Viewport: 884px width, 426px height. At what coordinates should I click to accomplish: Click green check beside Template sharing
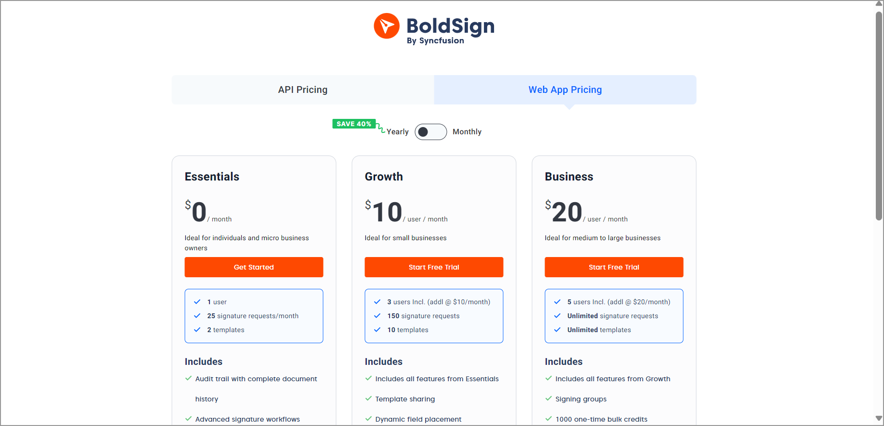click(x=368, y=399)
